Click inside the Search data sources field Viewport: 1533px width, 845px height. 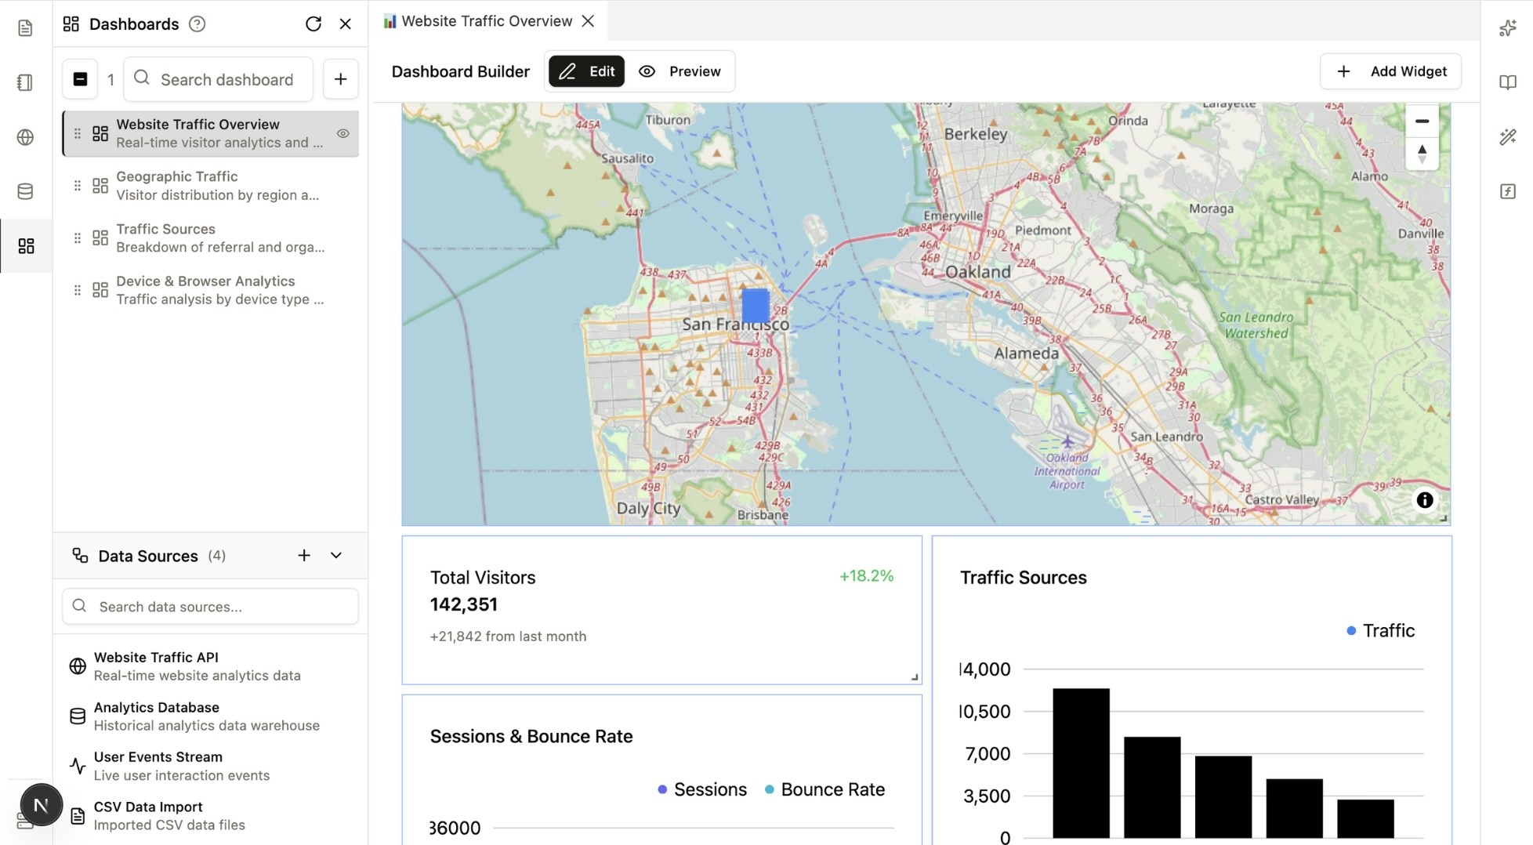[209, 606]
